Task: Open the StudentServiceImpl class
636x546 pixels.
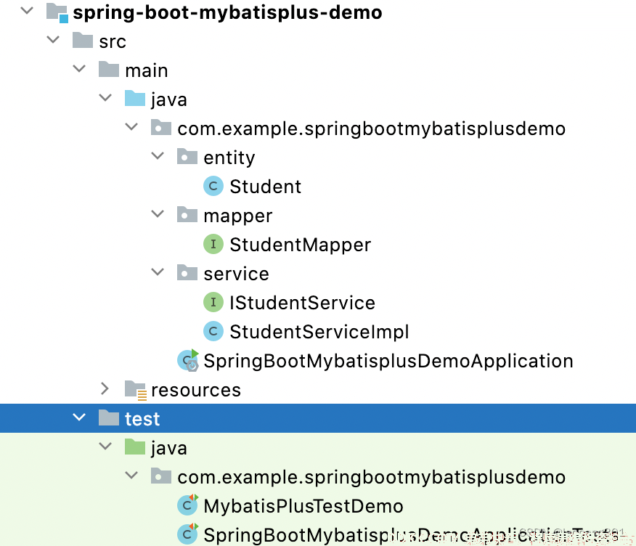Action: pos(319,332)
